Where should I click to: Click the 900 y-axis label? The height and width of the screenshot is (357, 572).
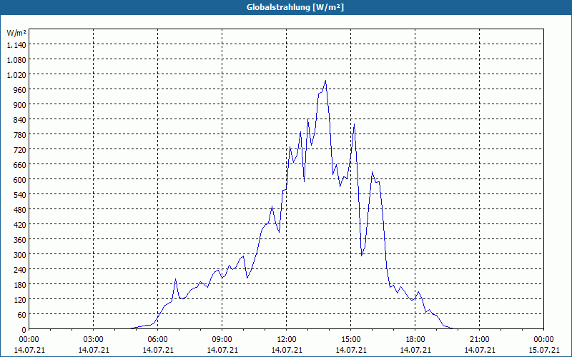20,105
